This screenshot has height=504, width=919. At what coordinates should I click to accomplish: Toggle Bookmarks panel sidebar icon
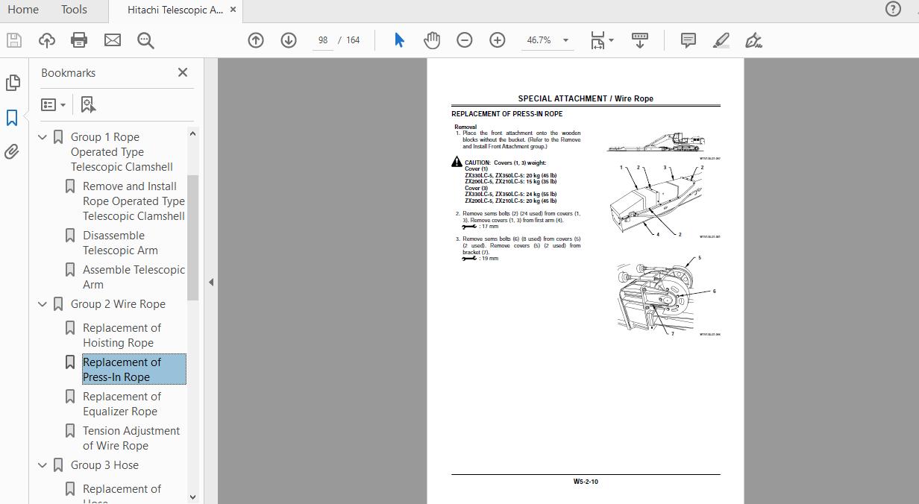point(12,118)
